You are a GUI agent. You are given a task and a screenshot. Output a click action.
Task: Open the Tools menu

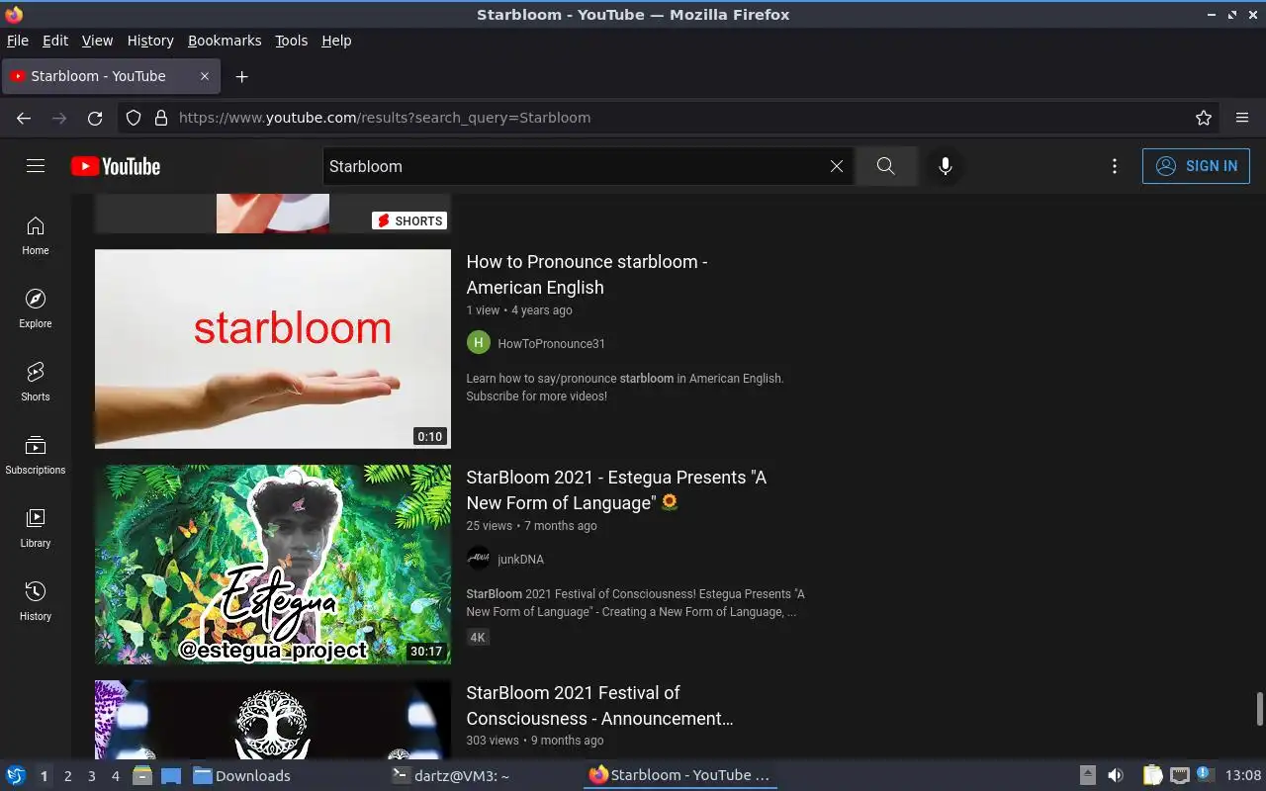292,41
